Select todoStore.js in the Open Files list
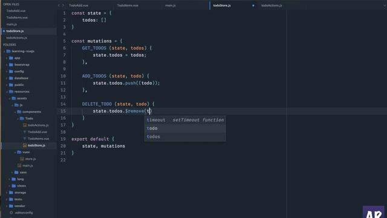This screenshot has width=387, height=218. click(x=15, y=31)
